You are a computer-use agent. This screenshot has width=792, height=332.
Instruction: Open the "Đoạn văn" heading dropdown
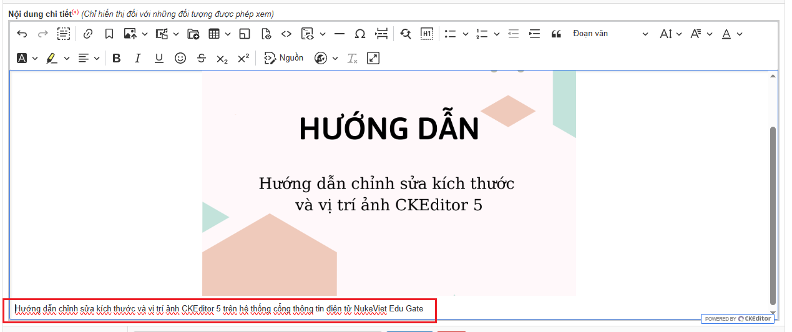coord(610,34)
